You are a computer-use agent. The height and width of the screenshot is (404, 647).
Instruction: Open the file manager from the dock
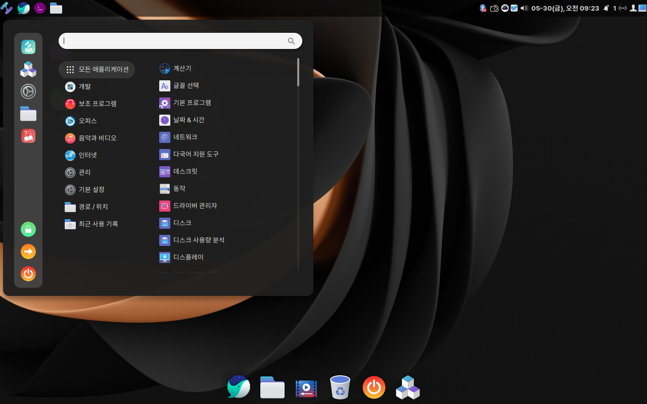pyautogui.click(x=272, y=387)
